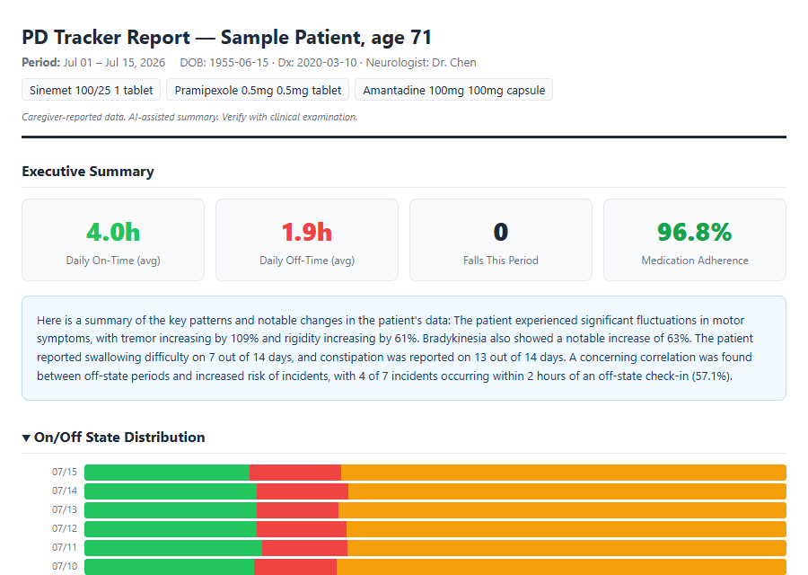The image size is (808, 575).
Task: Click the Sinemet 100/25 1 tablet chip
Action: (92, 90)
